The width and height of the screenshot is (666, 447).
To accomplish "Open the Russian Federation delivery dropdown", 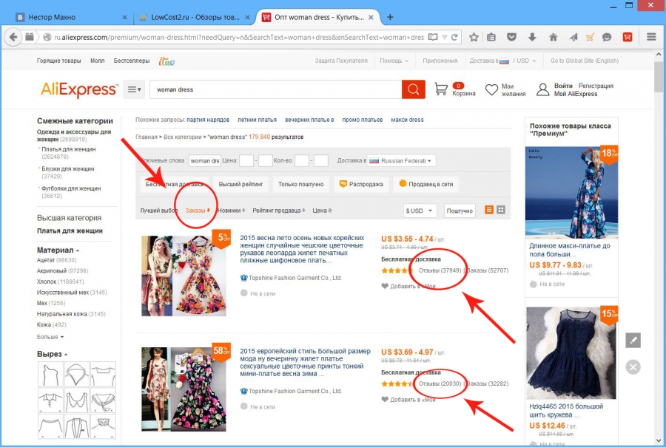I will tap(401, 161).
